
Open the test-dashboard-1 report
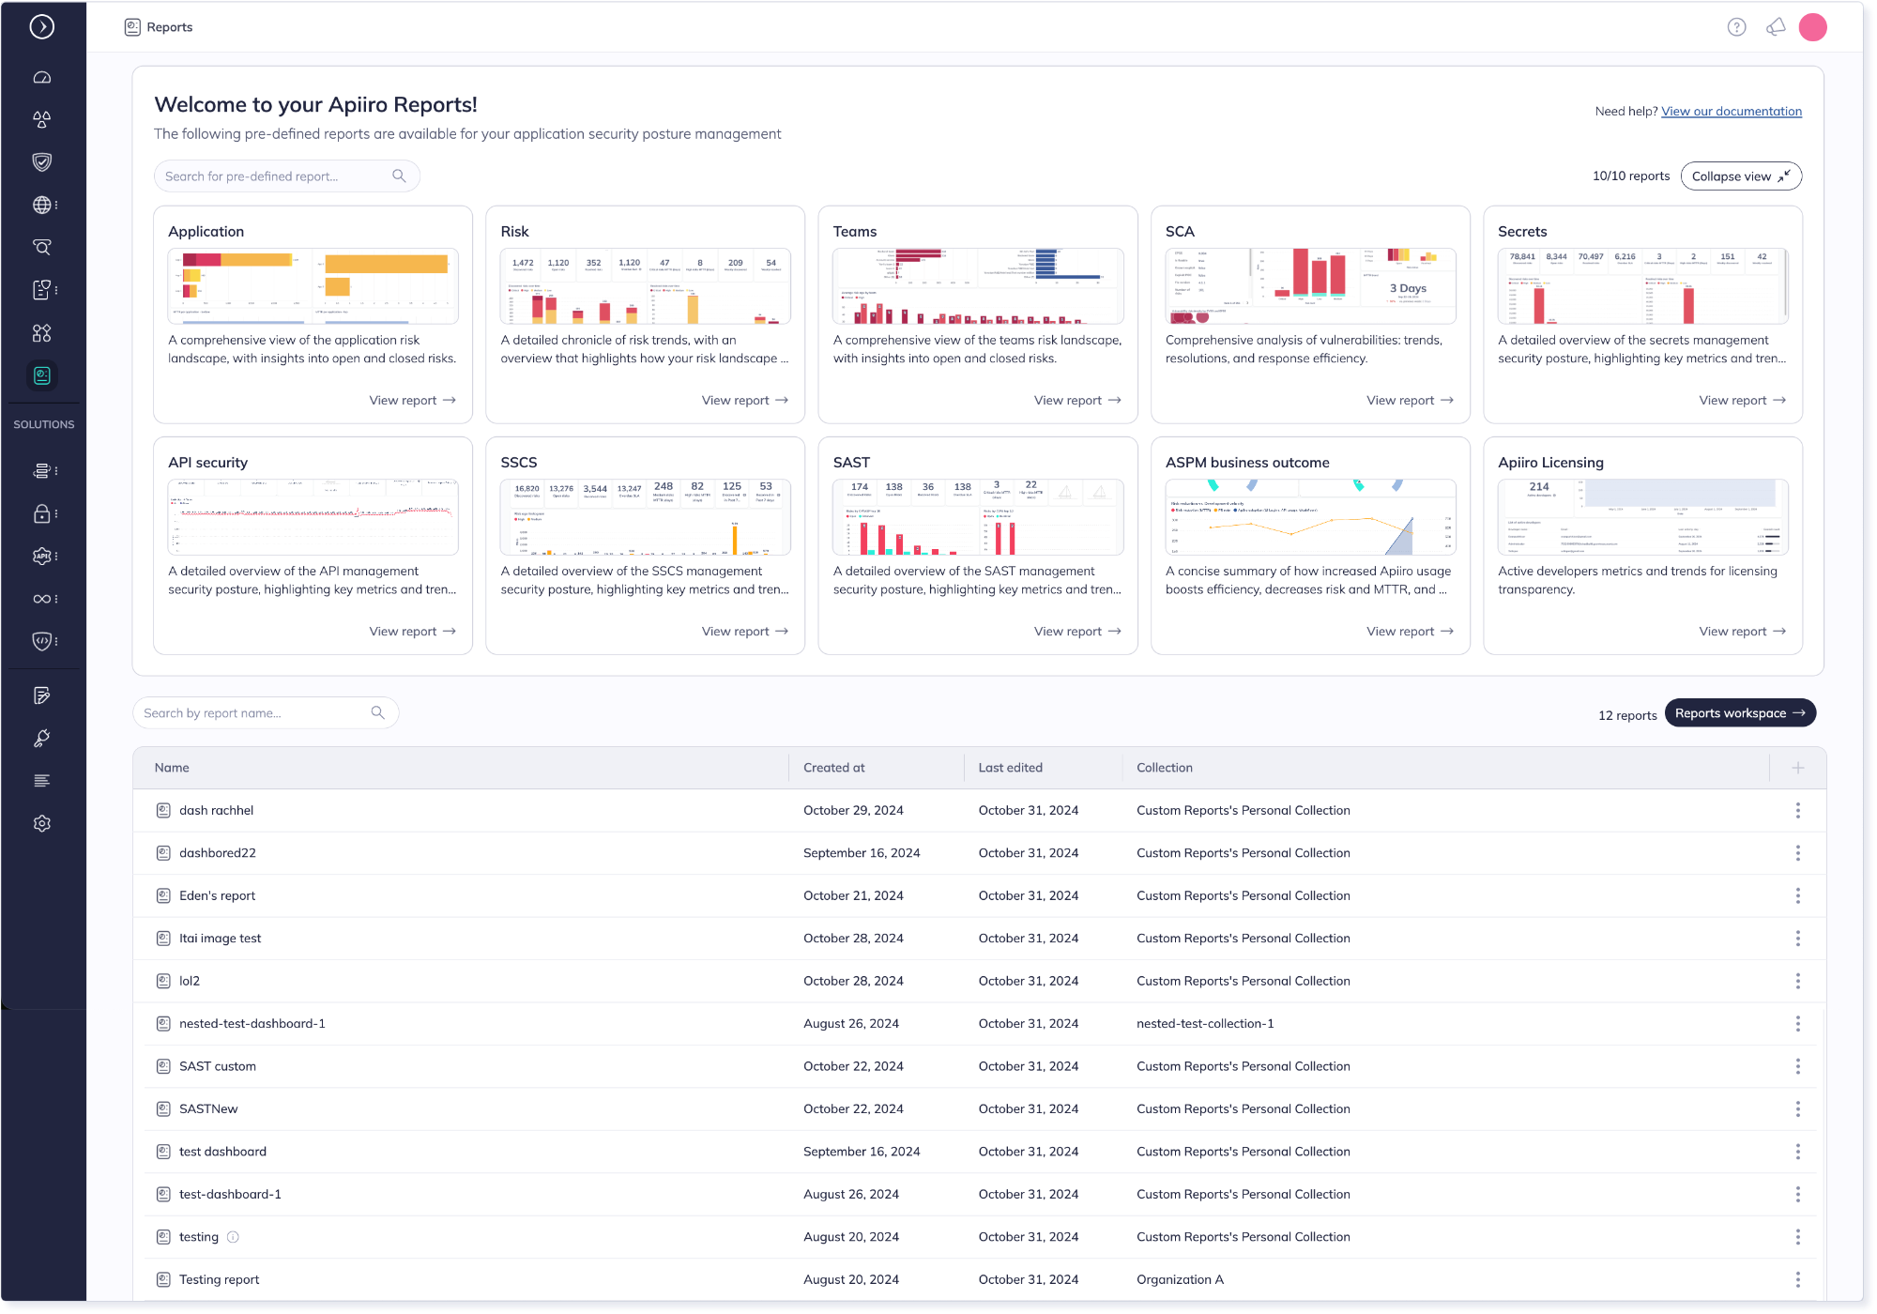coord(230,1194)
